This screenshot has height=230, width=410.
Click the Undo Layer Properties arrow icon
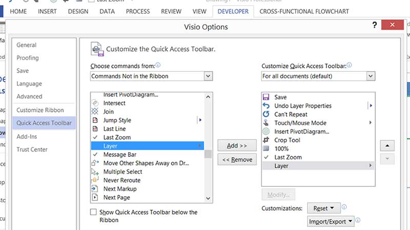266,106
